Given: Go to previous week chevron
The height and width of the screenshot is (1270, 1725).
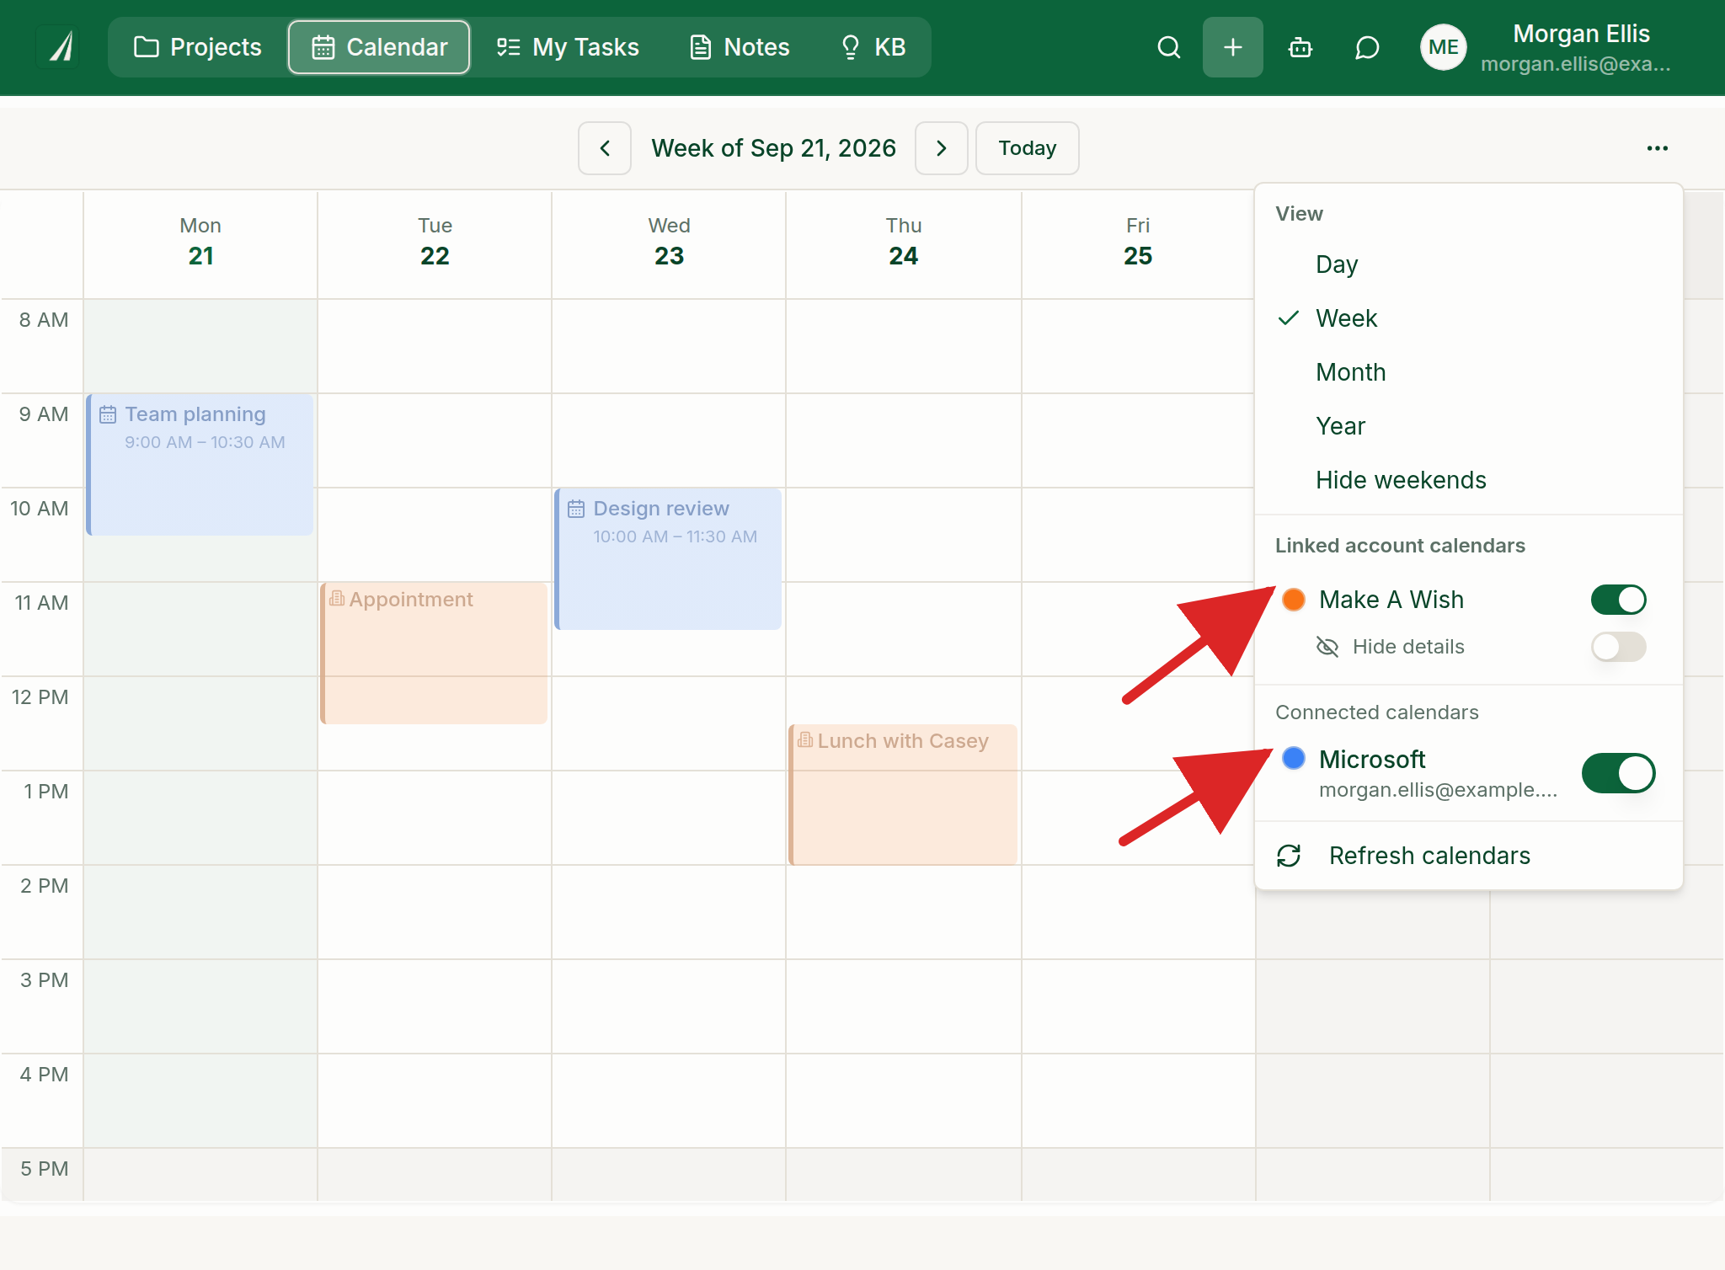Looking at the screenshot, I should [x=605, y=148].
